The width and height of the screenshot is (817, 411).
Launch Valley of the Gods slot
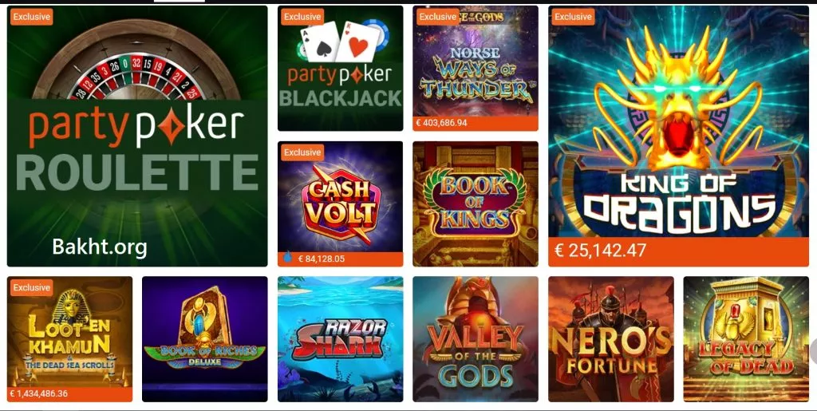point(476,339)
